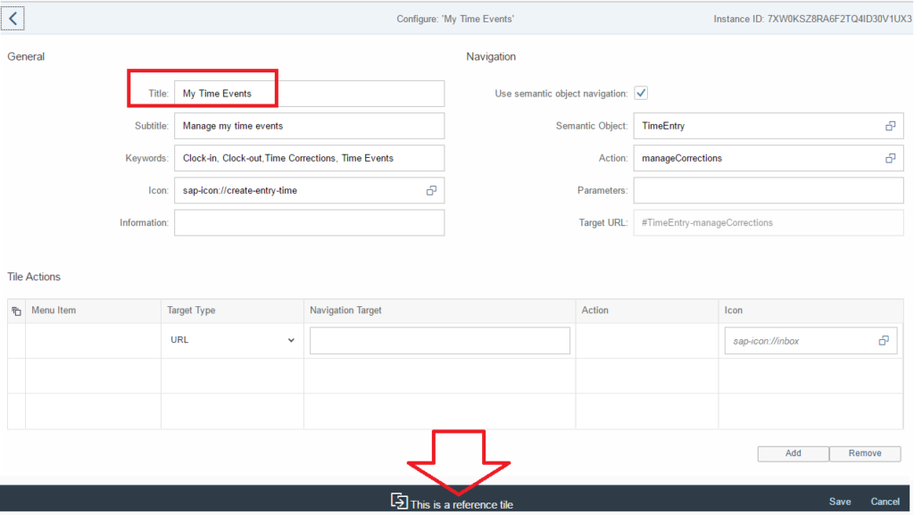Click into the Title input field

pyautogui.click(x=309, y=94)
